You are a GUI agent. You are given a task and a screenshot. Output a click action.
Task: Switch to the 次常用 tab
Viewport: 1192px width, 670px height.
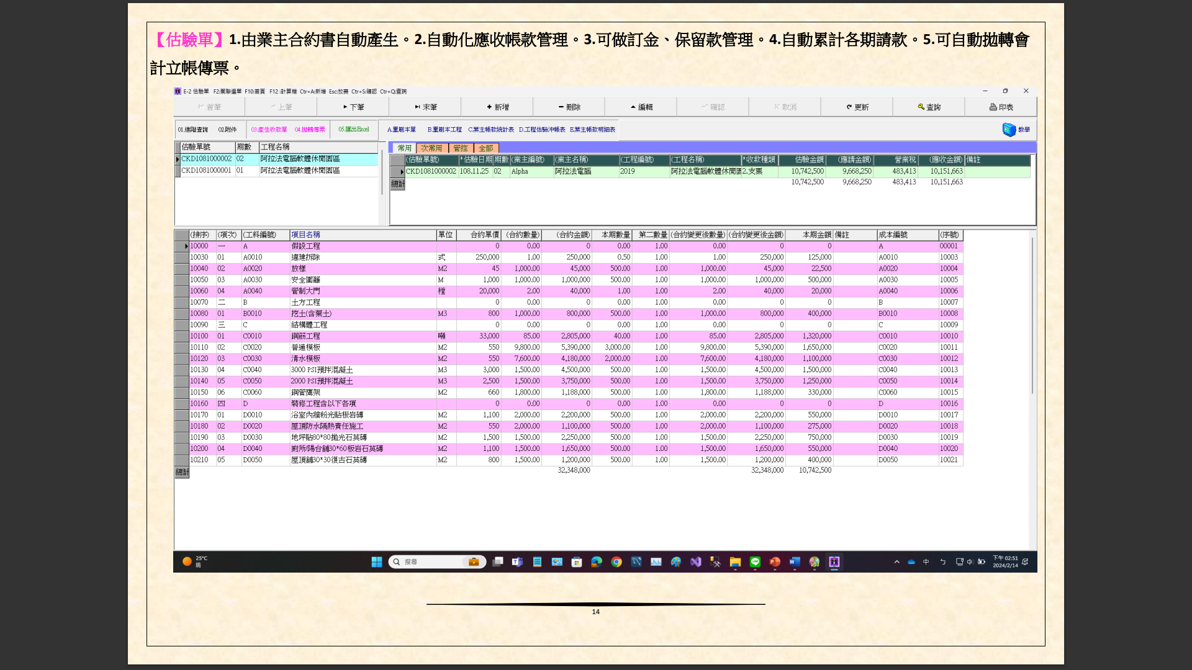click(431, 148)
